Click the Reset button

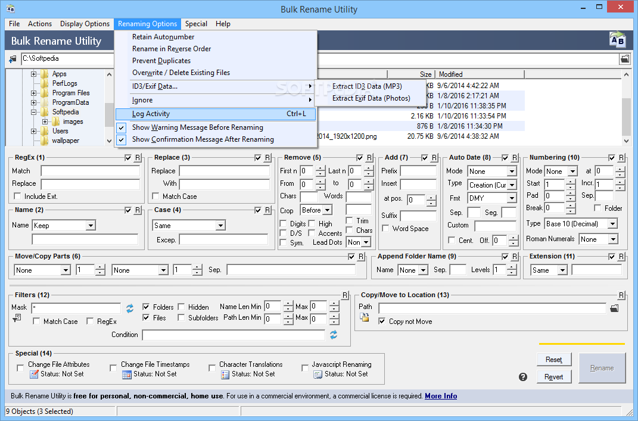pyautogui.click(x=554, y=360)
